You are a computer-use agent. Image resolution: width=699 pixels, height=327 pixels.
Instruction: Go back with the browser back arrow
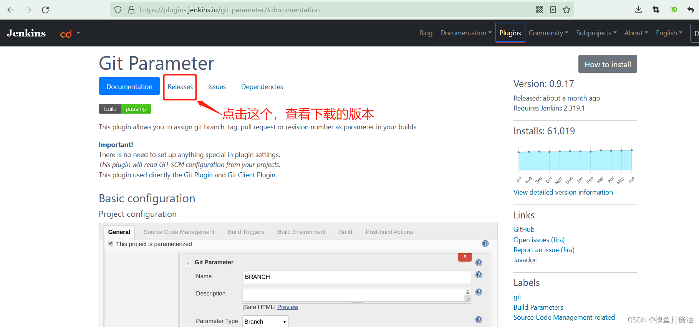[11, 10]
